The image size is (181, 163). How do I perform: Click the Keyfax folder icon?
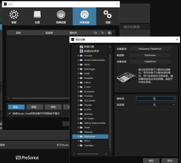(x=81, y=105)
